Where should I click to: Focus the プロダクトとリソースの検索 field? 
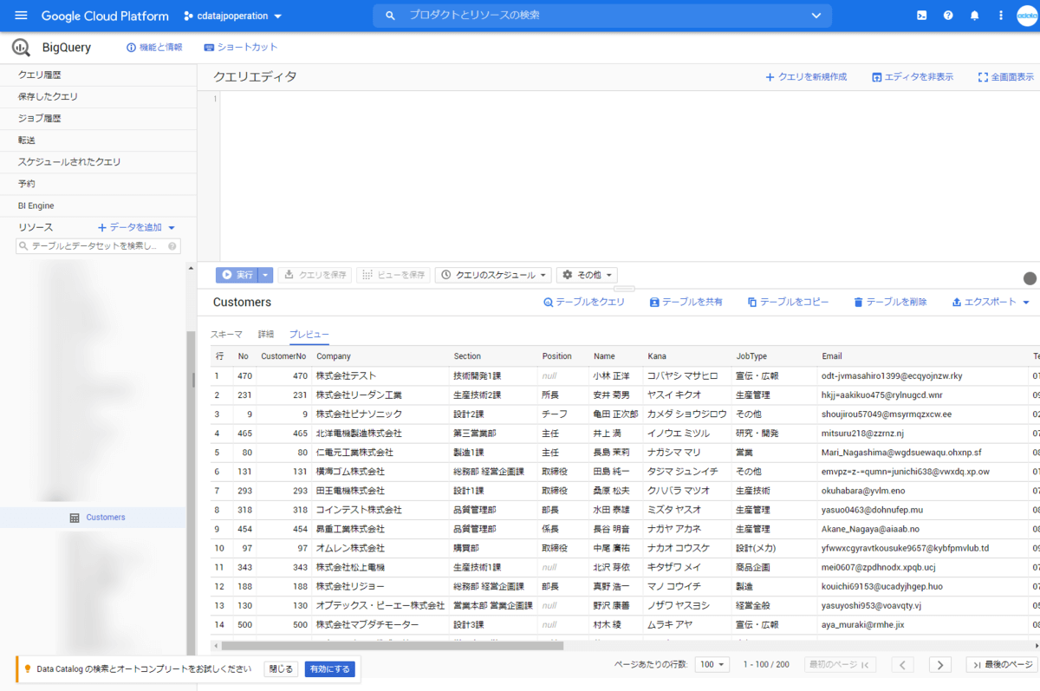point(602,16)
